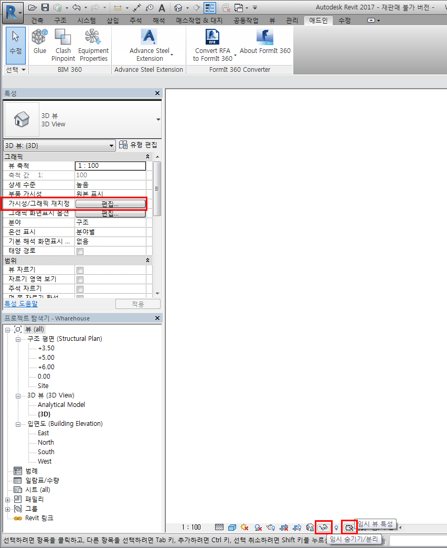
Task: Toggle Sun Path icon in view control bar
Action: click(244, 527)
